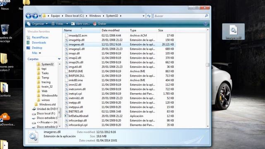Click infocardapi.dll file name
Image resolution: width=265 pixels, height=149 pixels.
click(x=77, y=120)
